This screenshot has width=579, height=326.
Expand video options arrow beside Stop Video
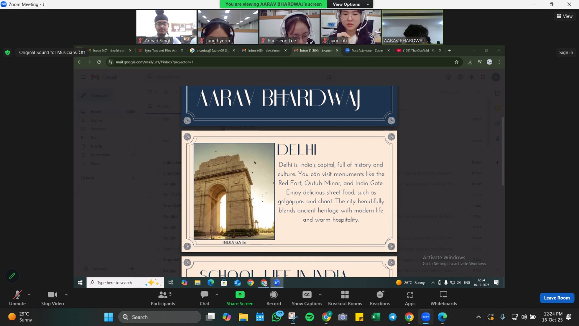point(66,294)
